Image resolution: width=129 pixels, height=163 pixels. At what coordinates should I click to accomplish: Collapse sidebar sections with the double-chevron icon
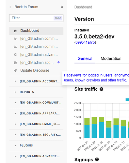pos(62,7)
